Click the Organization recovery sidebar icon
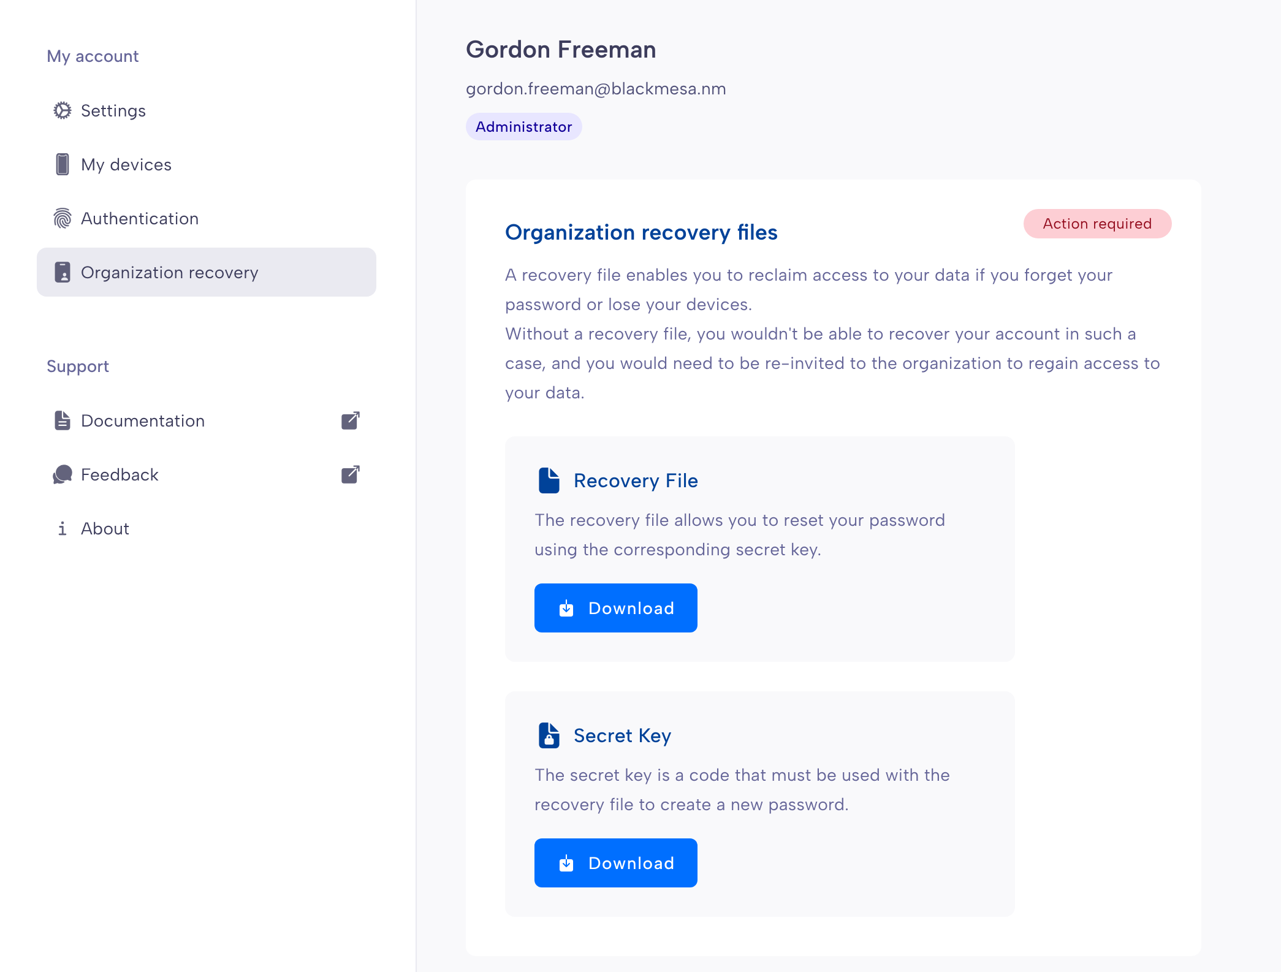This screenshot has height=972, width=1281. (63, 272)
